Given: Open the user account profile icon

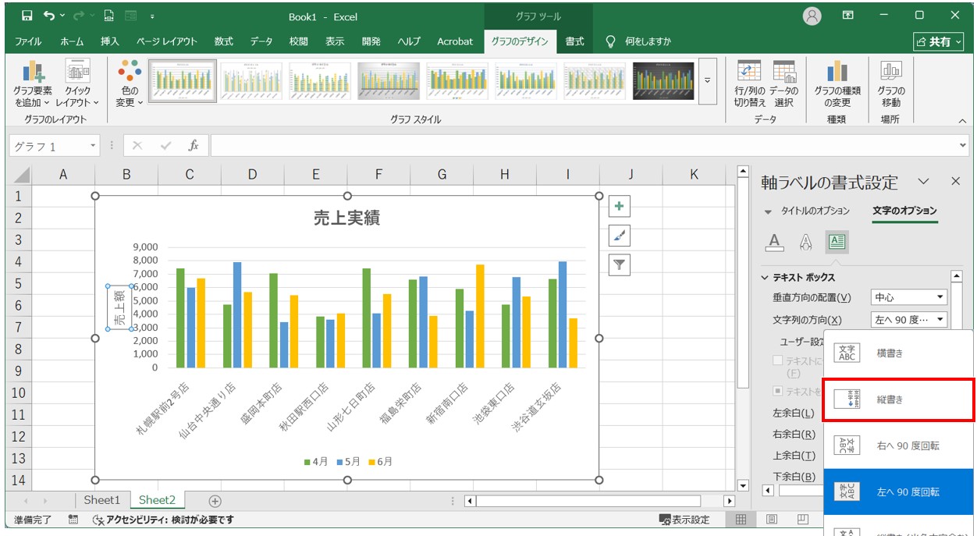Looking at the screenshot, I should (812, 16).
